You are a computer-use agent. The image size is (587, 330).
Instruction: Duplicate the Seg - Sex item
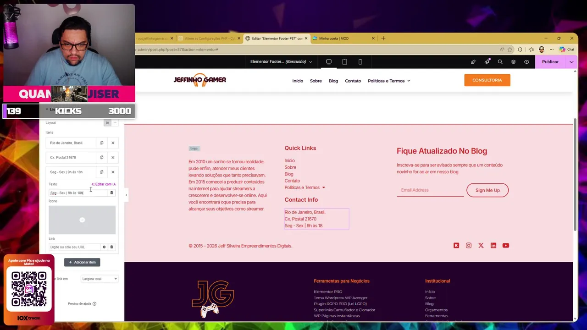(x=102, y=172)
